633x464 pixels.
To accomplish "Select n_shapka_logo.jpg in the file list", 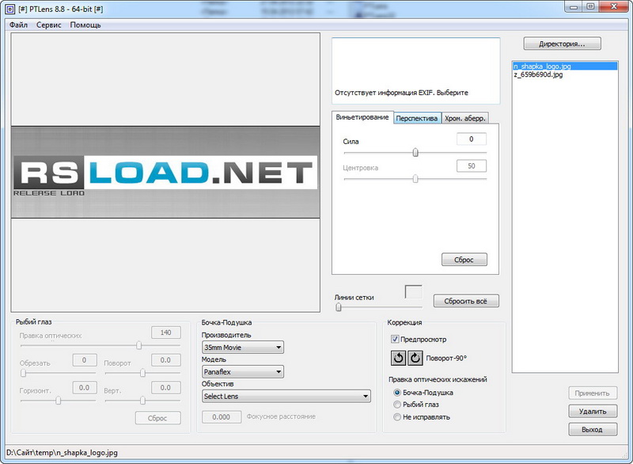I will [x=565, y=67].
